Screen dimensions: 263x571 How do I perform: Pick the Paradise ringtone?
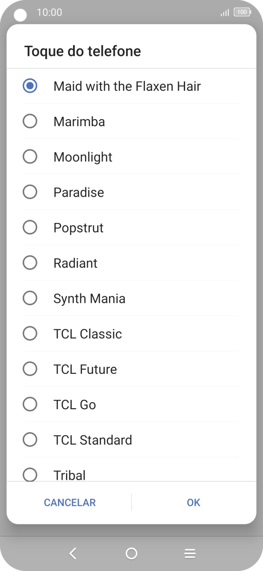click(x=131, y=192)
